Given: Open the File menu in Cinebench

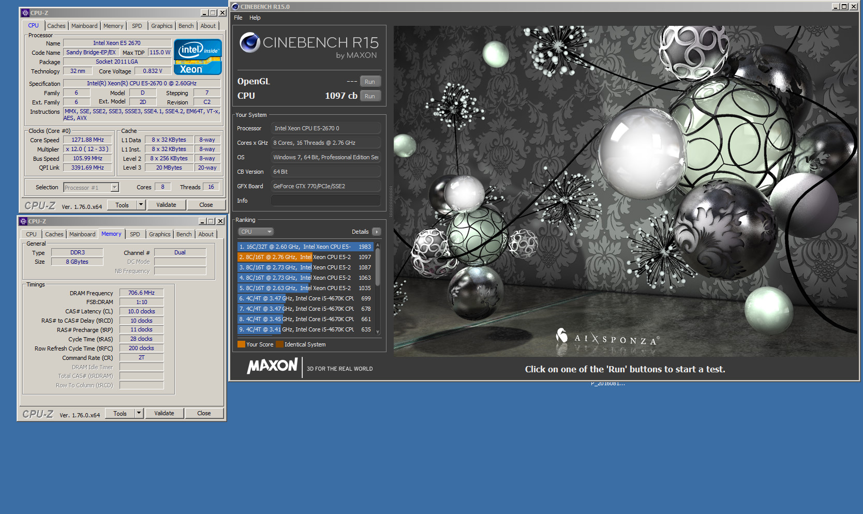Looking at the screenshot, I should (238, 18).
